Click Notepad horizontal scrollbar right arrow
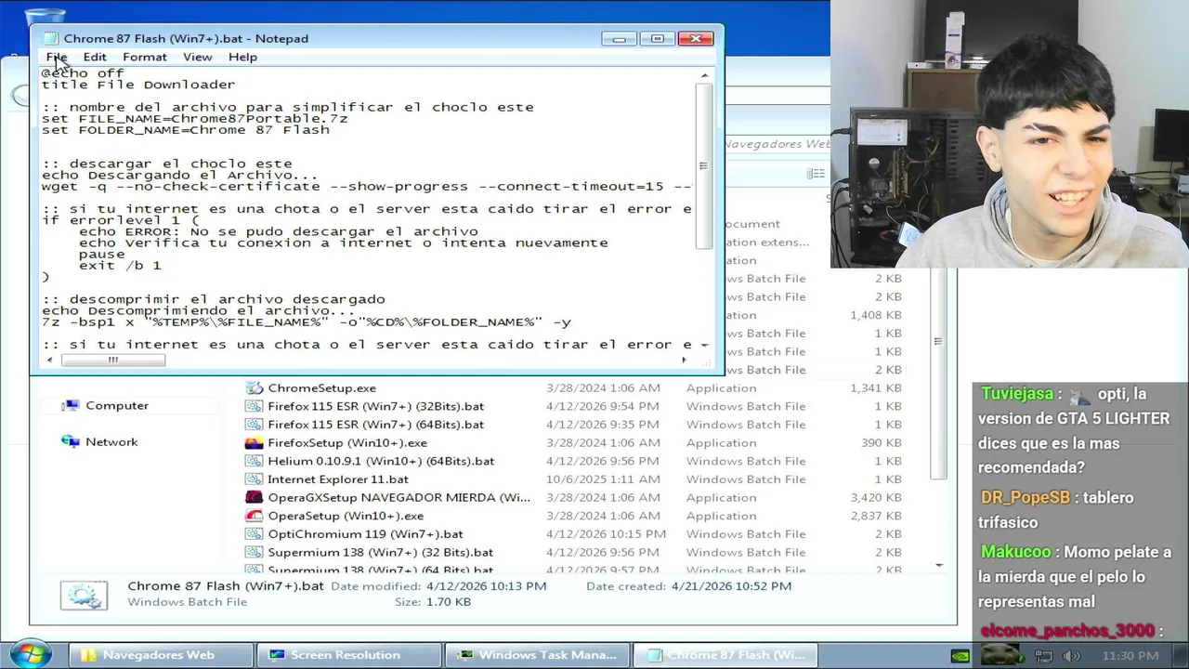This screenshot has width=1189, height=669. [x=685, y=360]
